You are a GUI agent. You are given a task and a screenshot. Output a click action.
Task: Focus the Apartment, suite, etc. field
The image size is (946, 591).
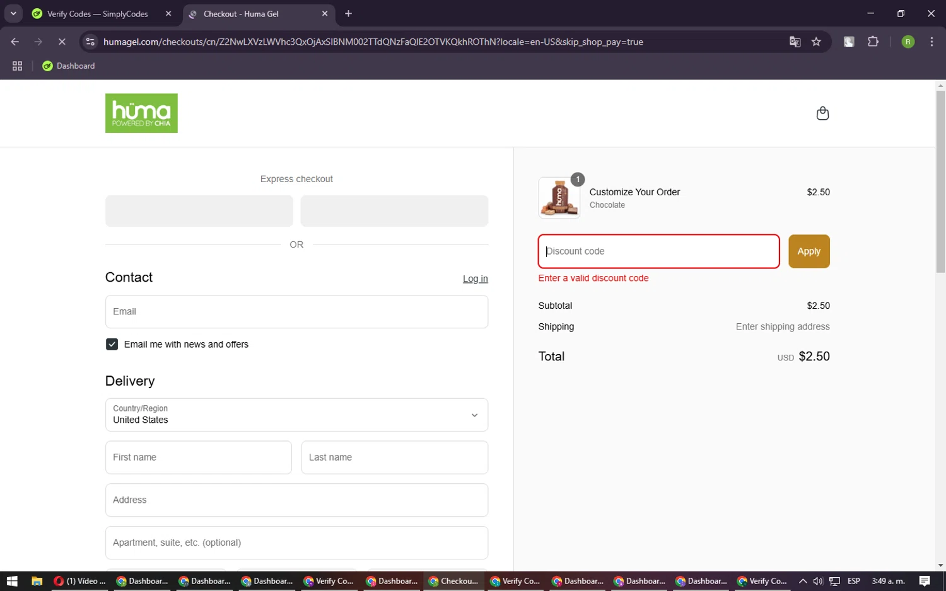[296, 543]
